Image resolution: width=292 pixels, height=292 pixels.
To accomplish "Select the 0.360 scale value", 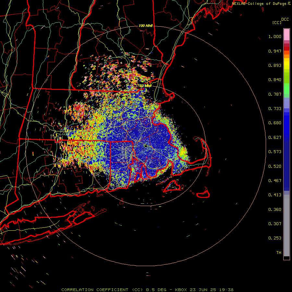I will (275, 210).
